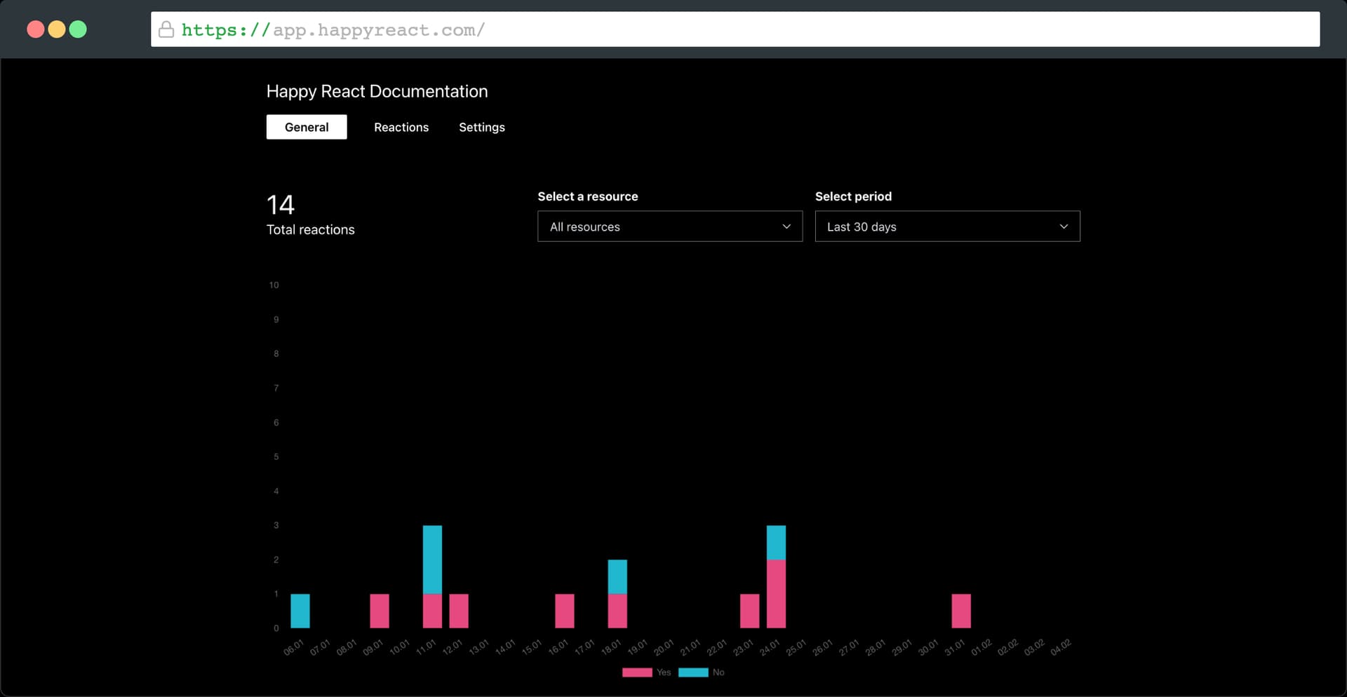Click the yellow minimize window dot
The height and width of the screenshot is (697, 1347).
[57, 29]
